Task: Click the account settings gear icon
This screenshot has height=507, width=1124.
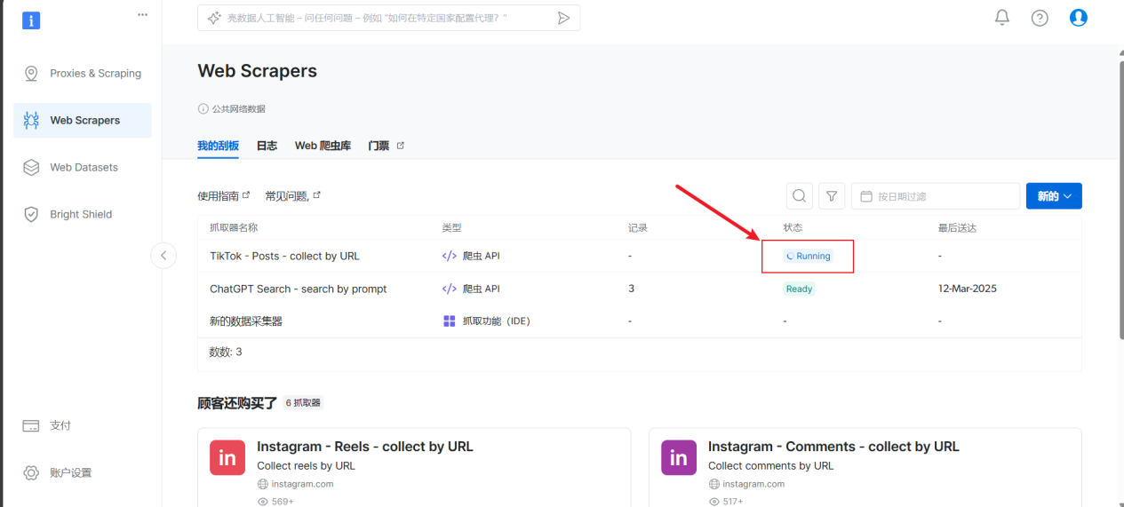Action: click(31, 472)
